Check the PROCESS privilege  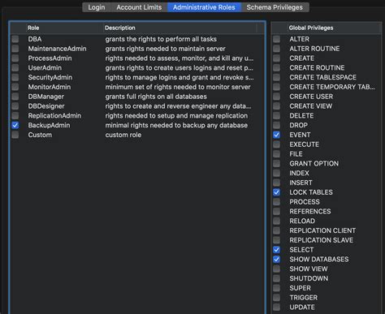click(x=276, y=202)
